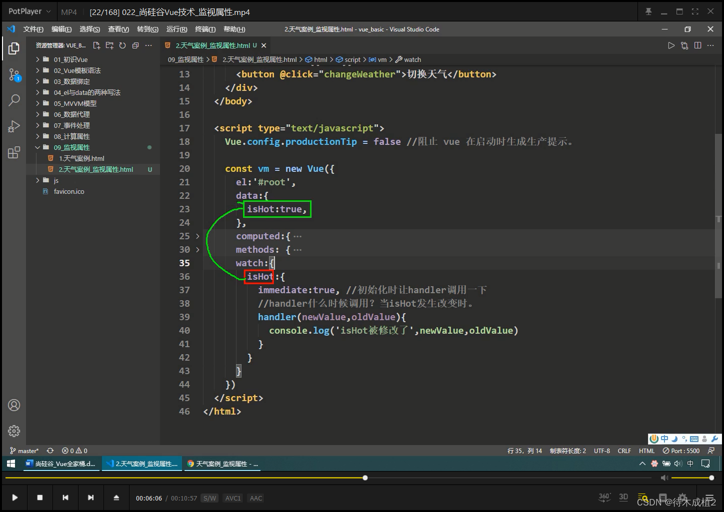Change the CRLF line ending setting
This screenshot has width=724, height=512.
(624, 451)
